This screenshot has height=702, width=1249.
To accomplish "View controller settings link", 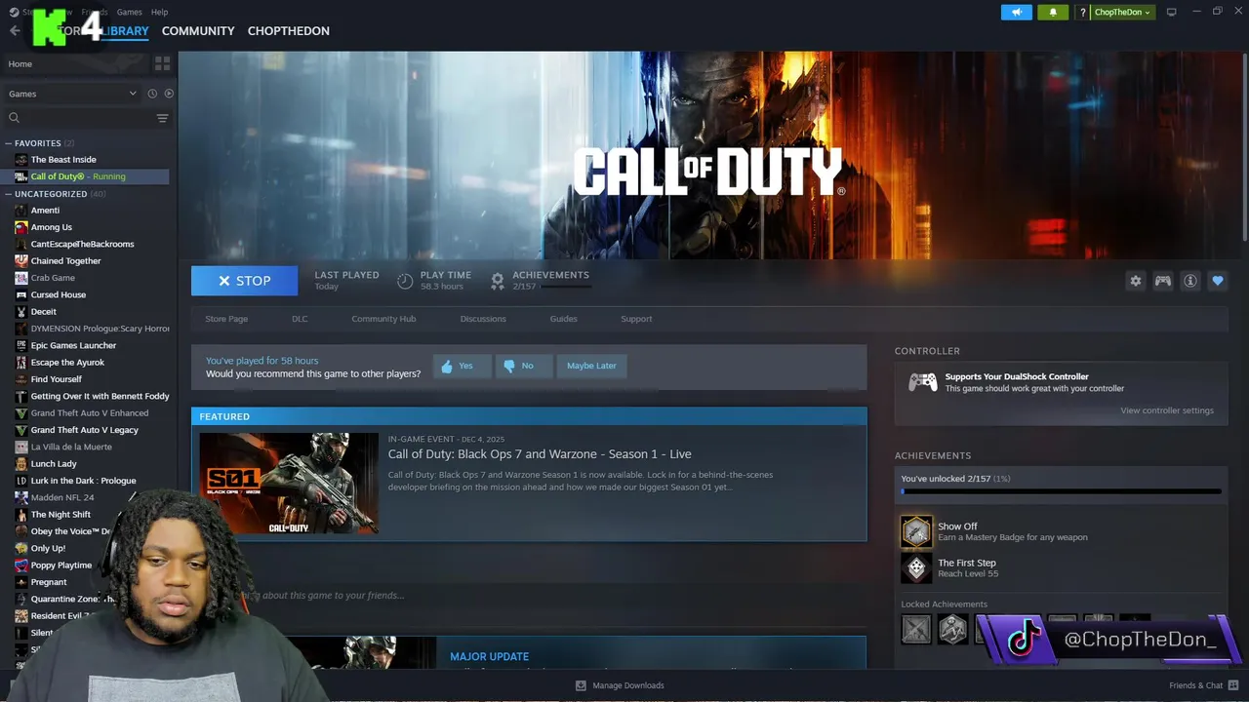I will point(1167,410).
